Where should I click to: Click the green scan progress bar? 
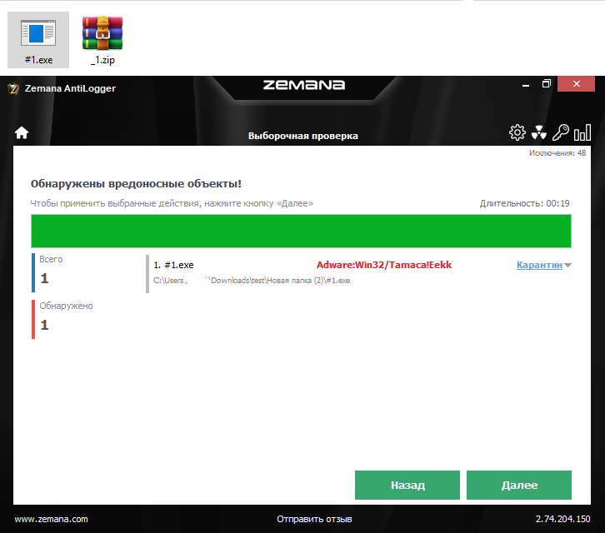[x=301, y=231]
